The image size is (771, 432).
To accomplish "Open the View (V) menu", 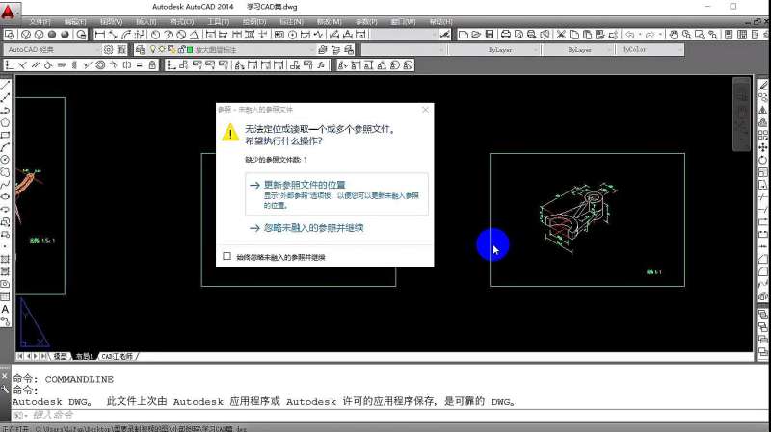I will click(x=111, y=21).
